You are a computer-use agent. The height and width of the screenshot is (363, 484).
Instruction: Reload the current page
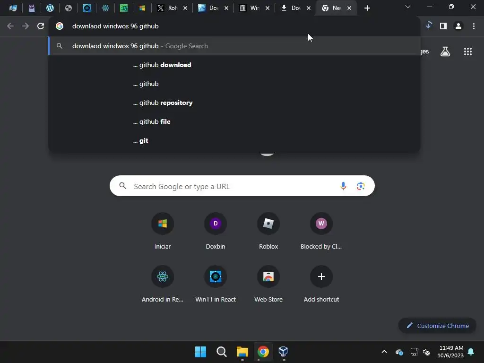tap(41, 26)
